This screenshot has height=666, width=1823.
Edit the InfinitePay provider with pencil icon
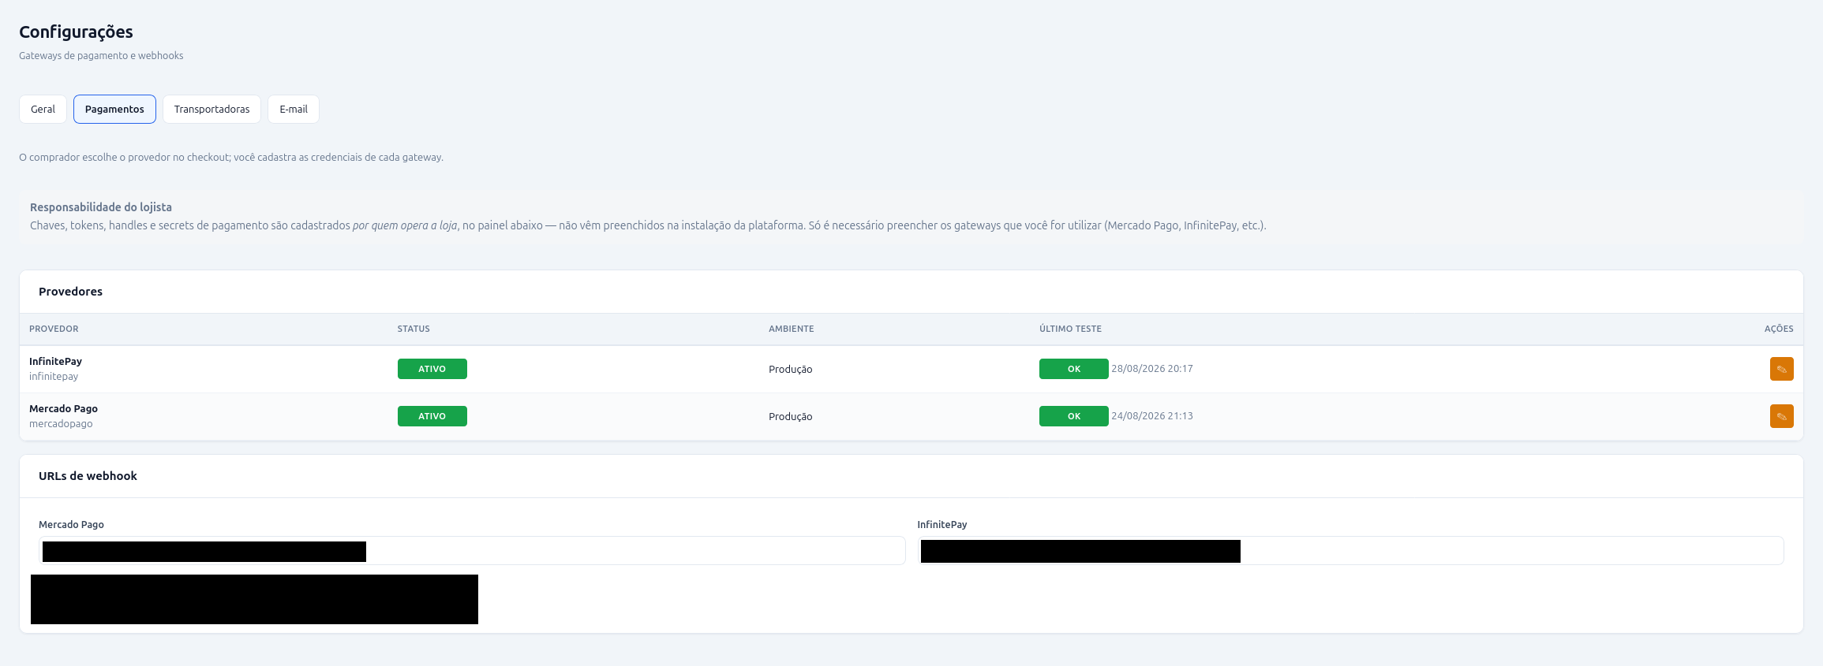pos(1781,369)
